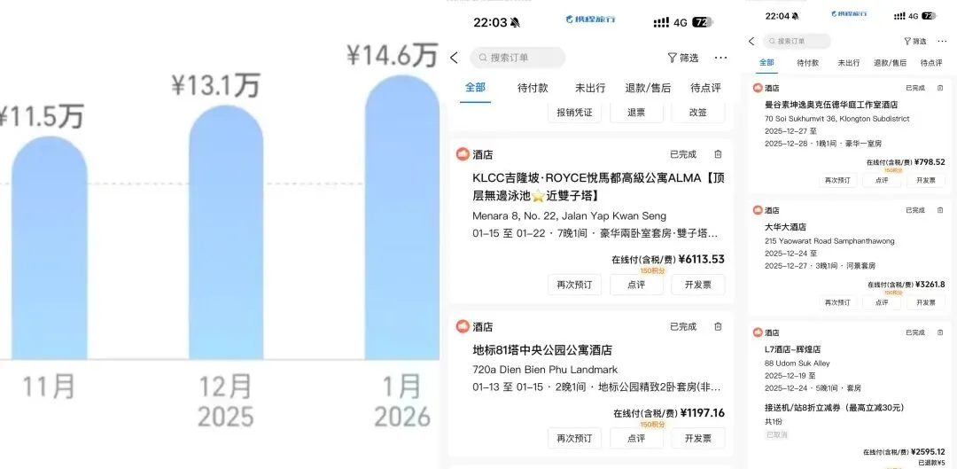957x469 pixels.
Task: Switch to the 待付款 tab, 22:03 screen
Action: pos(533,88)
